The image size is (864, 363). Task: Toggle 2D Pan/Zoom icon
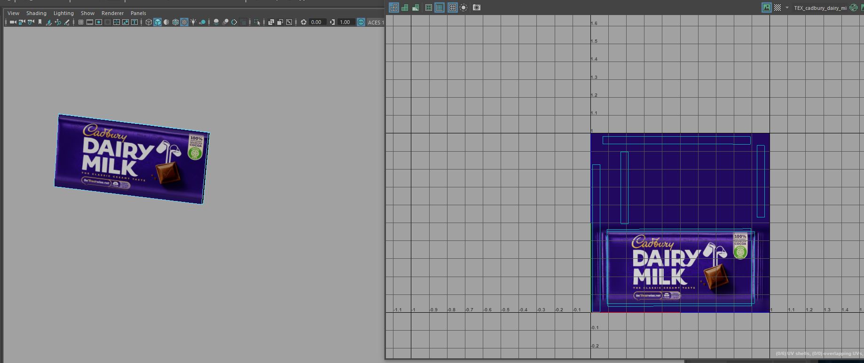pyautogui.click(x=58, y=22)
